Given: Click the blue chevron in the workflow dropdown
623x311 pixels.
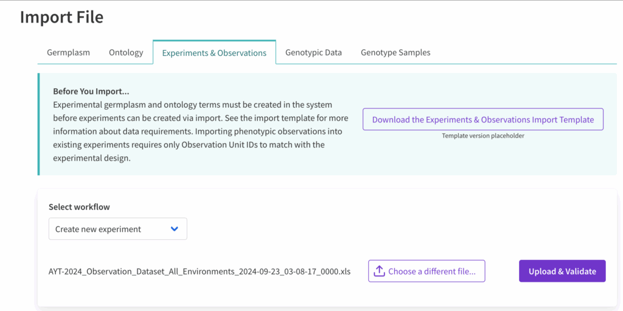Looking at the screenshot, I should point(175,229).
